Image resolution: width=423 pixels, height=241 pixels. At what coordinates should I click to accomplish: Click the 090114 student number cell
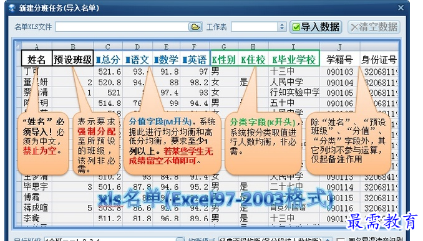339,187
